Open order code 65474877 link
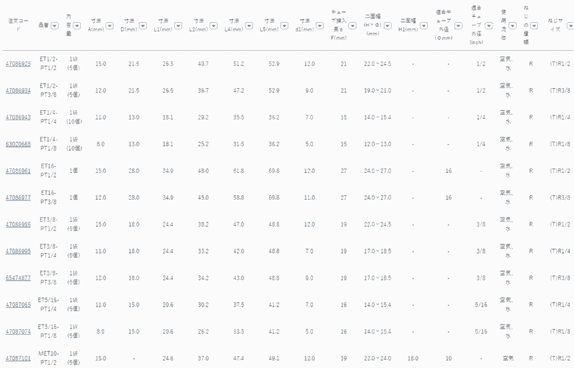The image size is (574, 368). (x=18, y=278)
